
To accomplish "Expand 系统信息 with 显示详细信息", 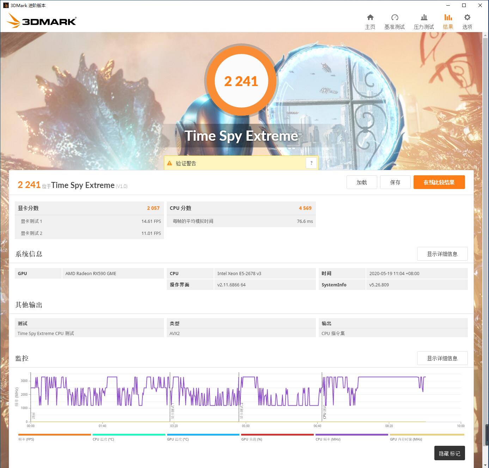I will [442, 254].
